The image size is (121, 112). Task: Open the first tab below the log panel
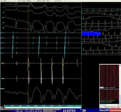101,107
